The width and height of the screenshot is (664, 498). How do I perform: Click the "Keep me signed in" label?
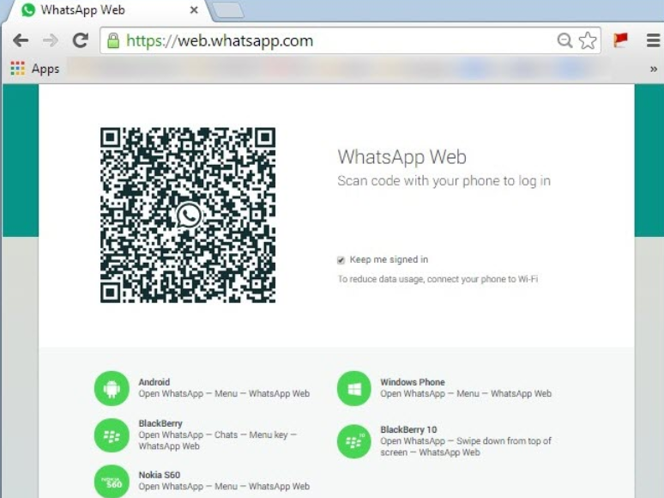[389, 259]
